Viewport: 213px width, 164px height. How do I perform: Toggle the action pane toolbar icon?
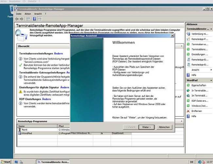tap(40, 19)
